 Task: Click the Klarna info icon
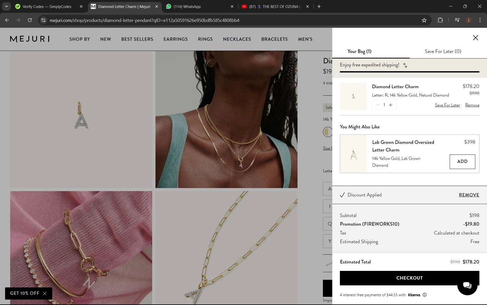click(425, 295)
